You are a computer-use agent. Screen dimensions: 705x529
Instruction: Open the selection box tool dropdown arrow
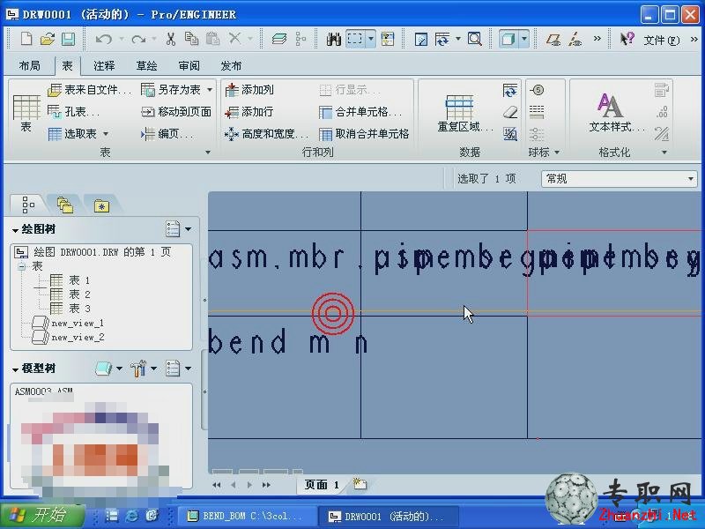371,39
